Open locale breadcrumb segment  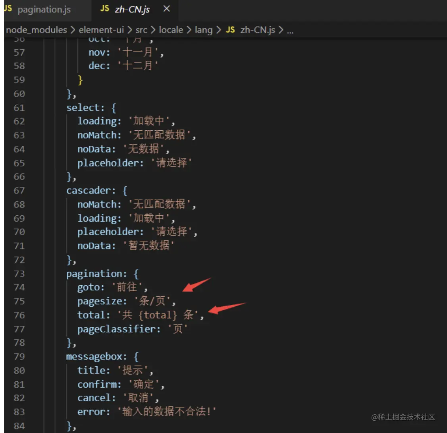pyautogui.click(x=171, y=30)
